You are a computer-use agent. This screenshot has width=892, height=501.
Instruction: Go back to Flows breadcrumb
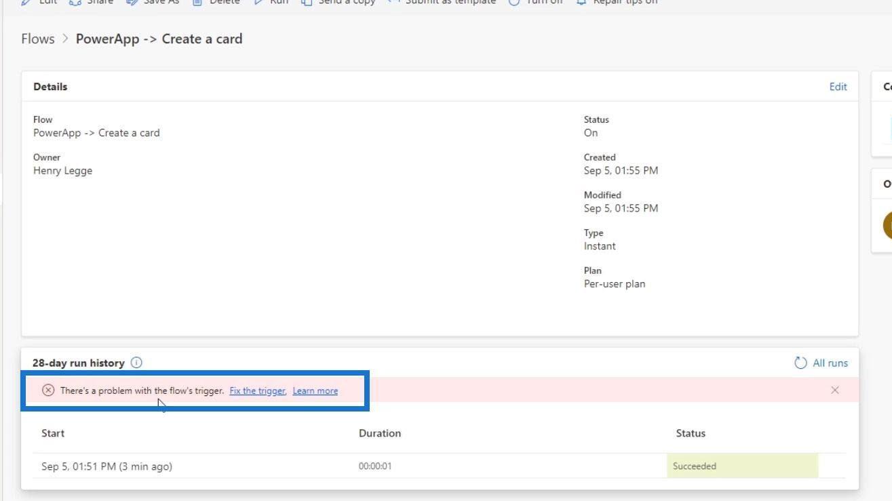pos(37,39)
